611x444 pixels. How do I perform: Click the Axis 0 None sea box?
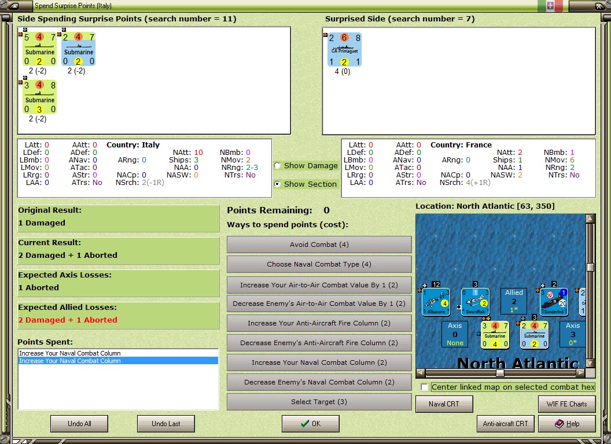coord(455,334)
